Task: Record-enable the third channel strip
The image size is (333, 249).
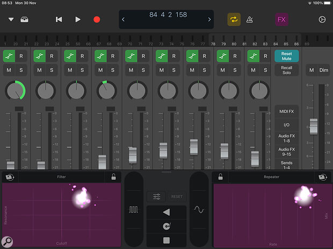Action: pyautogui.click(x=82, y=56)
